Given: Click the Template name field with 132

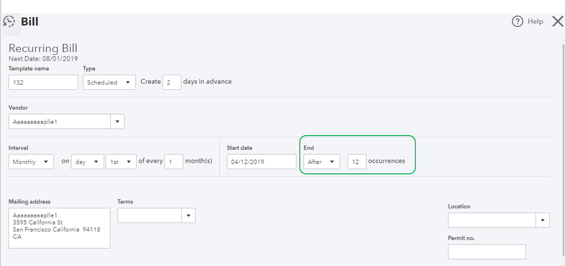Looking at the screenshot, I should coord(43,82).
